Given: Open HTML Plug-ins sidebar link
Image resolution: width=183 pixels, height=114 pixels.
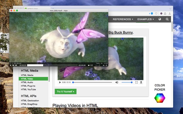Looking at the screenshot, I should coord(28,86).
